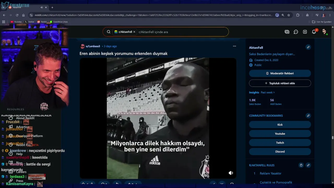Open the Youtube community bookmark

[280, 134]
